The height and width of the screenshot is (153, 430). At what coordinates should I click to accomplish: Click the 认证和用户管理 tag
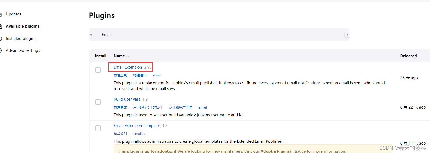[180, 107]
